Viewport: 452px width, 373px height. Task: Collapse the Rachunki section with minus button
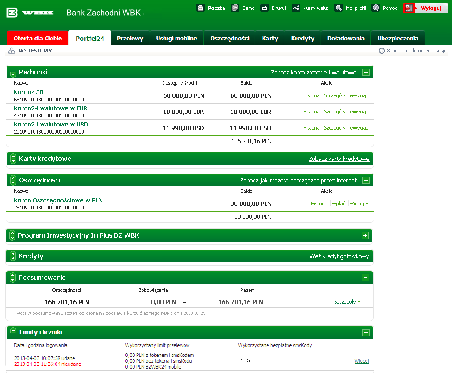coord(366,72)
